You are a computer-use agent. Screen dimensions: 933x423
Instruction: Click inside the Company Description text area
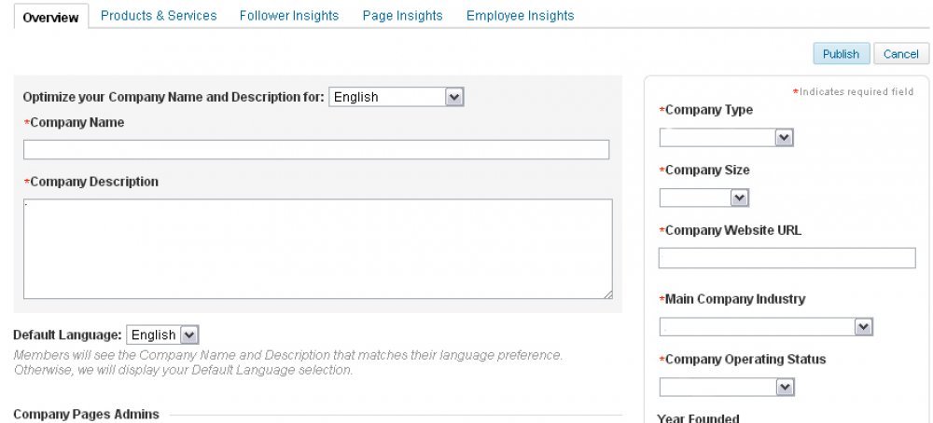[x=318, y=249]
